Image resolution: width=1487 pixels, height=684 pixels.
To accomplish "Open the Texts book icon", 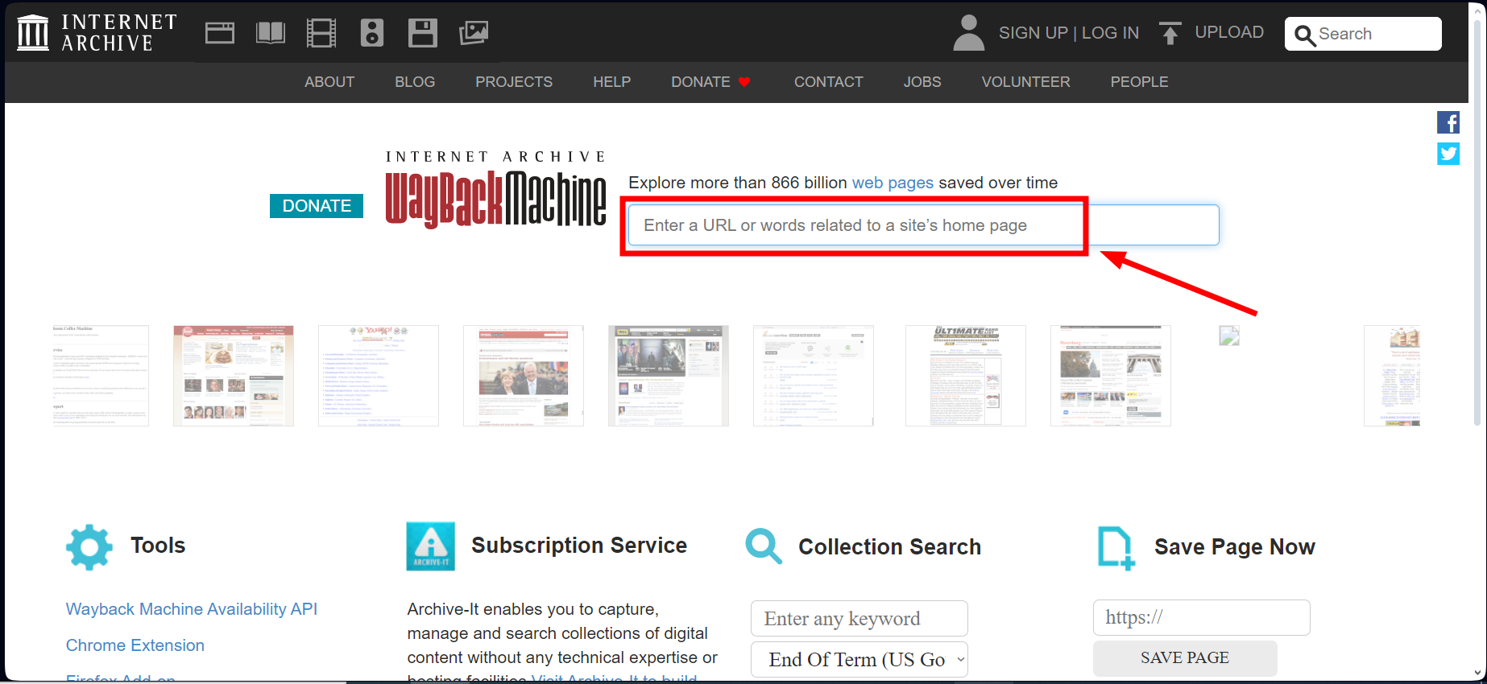I will (x=271, y=33).
